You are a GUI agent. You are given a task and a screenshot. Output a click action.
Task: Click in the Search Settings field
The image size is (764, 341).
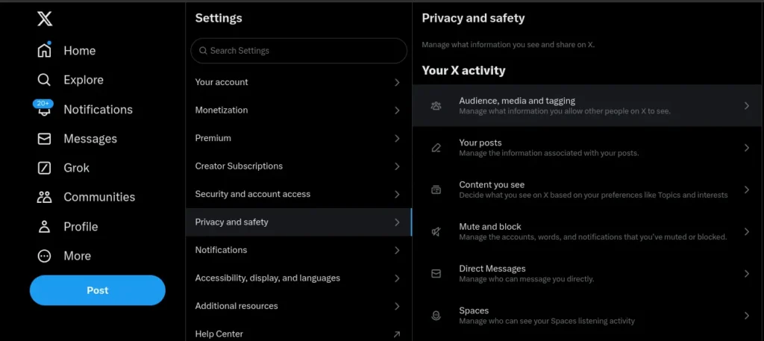(x=298, y=51)
